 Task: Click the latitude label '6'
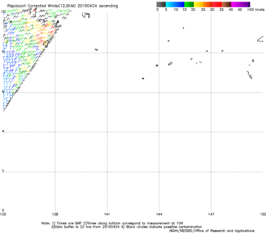pos(3,91)
